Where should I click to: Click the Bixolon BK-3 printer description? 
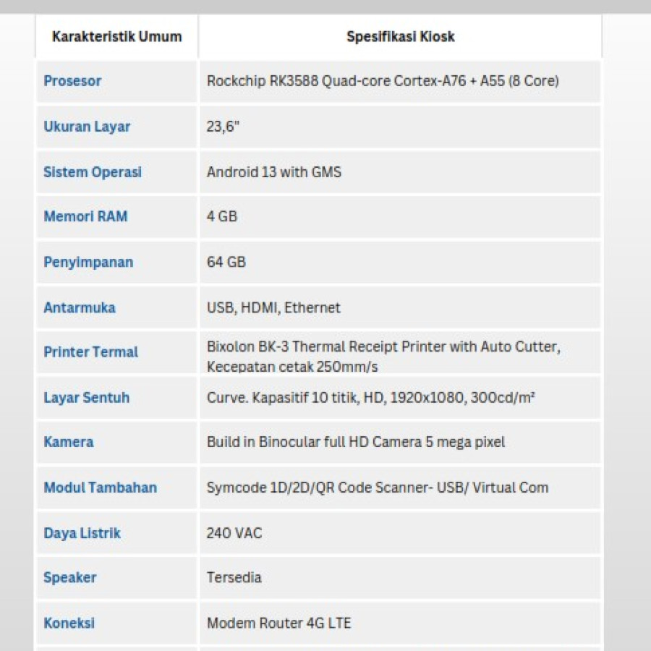click(383, 357)
